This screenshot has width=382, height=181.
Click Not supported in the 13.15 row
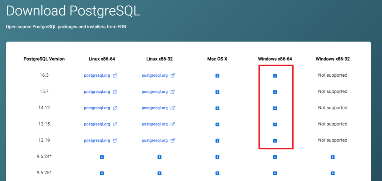click(x=332, y=124)
